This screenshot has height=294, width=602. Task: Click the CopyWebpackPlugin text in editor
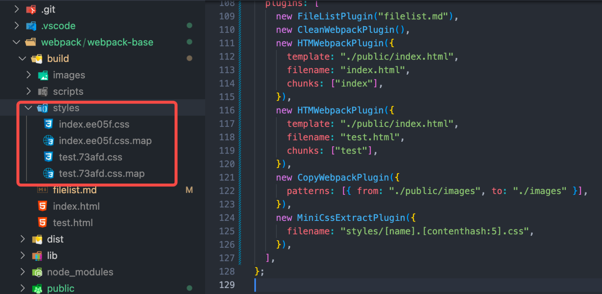point(343,178)
